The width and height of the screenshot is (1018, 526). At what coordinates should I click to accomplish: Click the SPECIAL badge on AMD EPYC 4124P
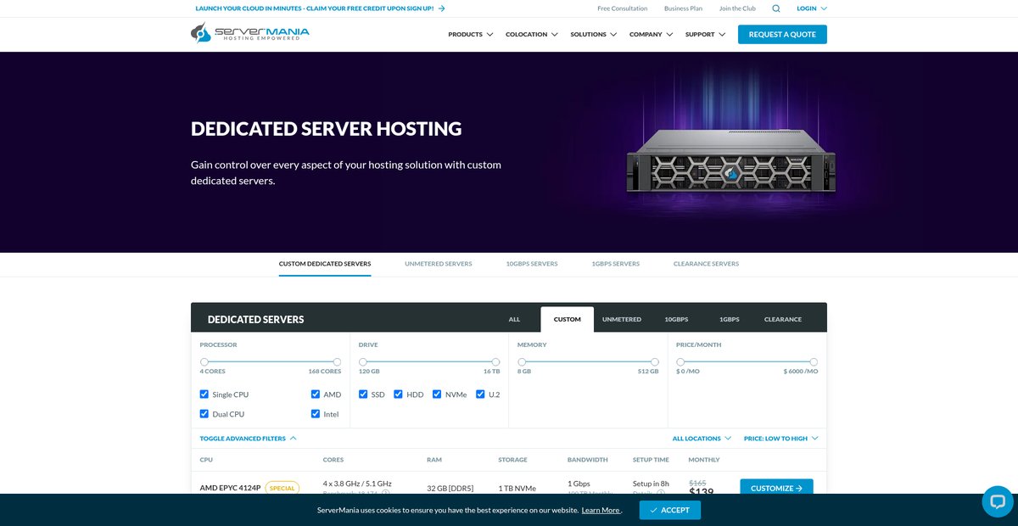282,488
